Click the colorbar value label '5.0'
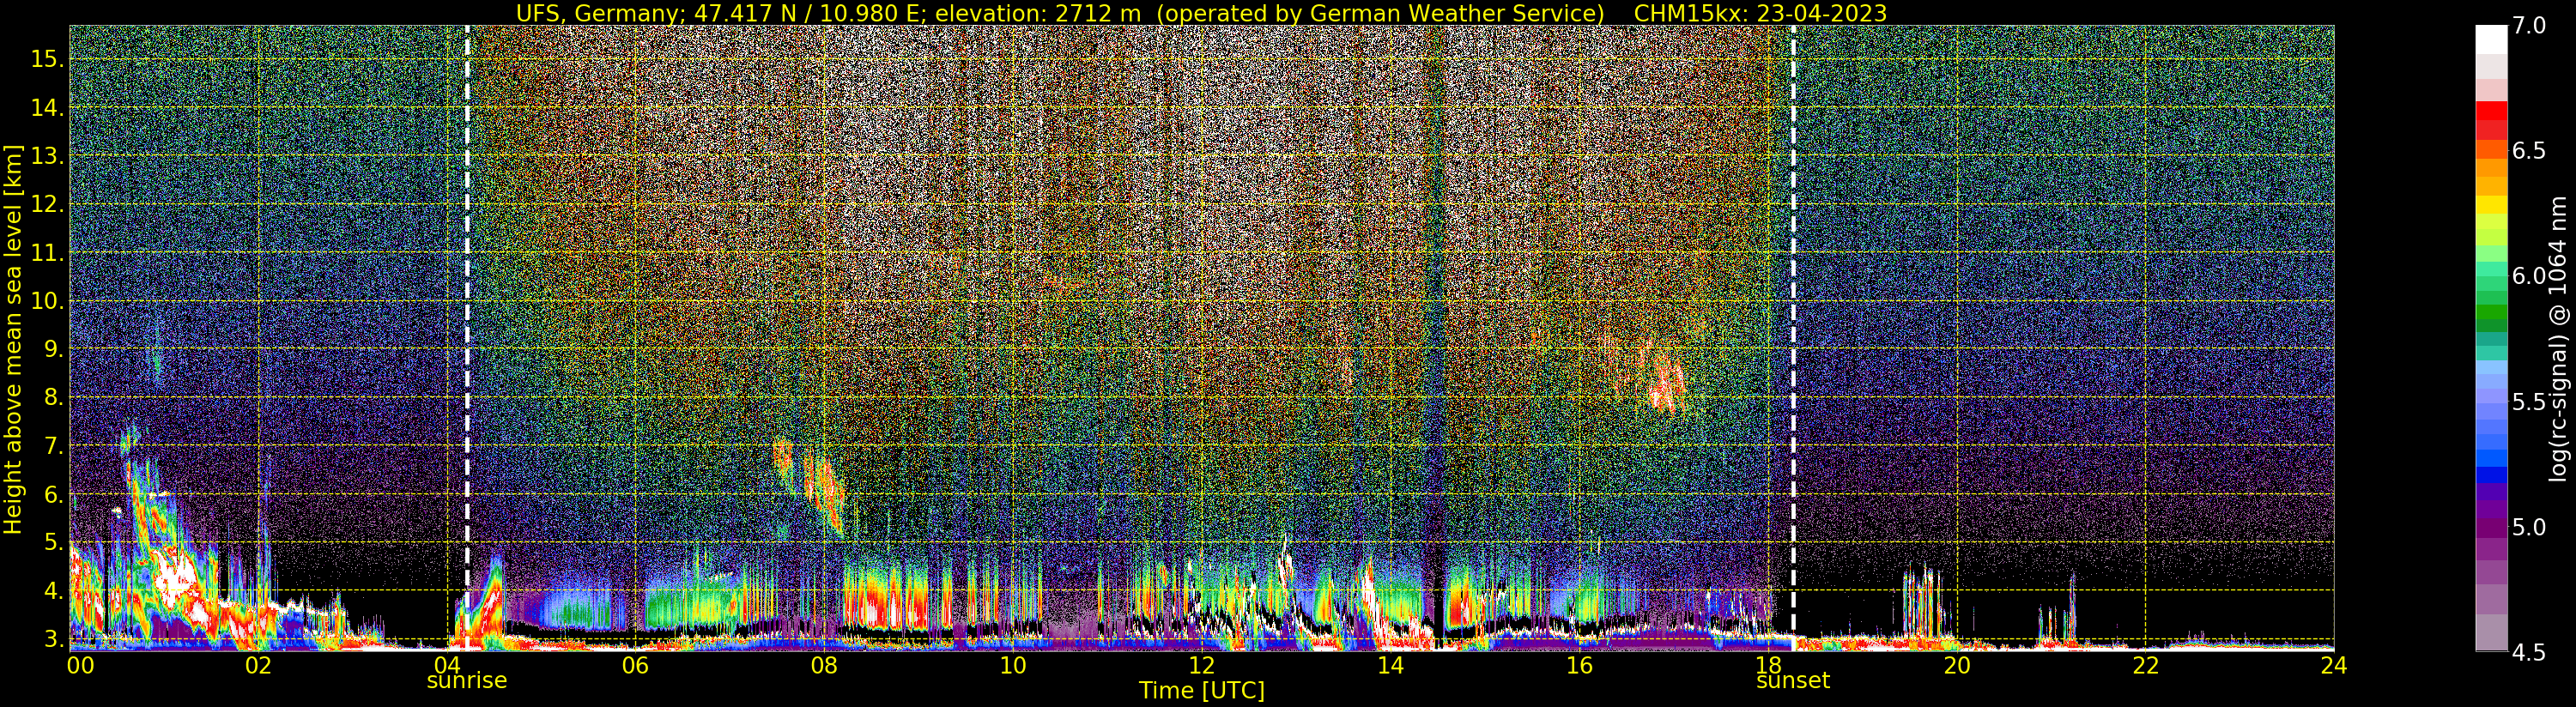This screenshot has width=2576, height=707. point(2529,527)
